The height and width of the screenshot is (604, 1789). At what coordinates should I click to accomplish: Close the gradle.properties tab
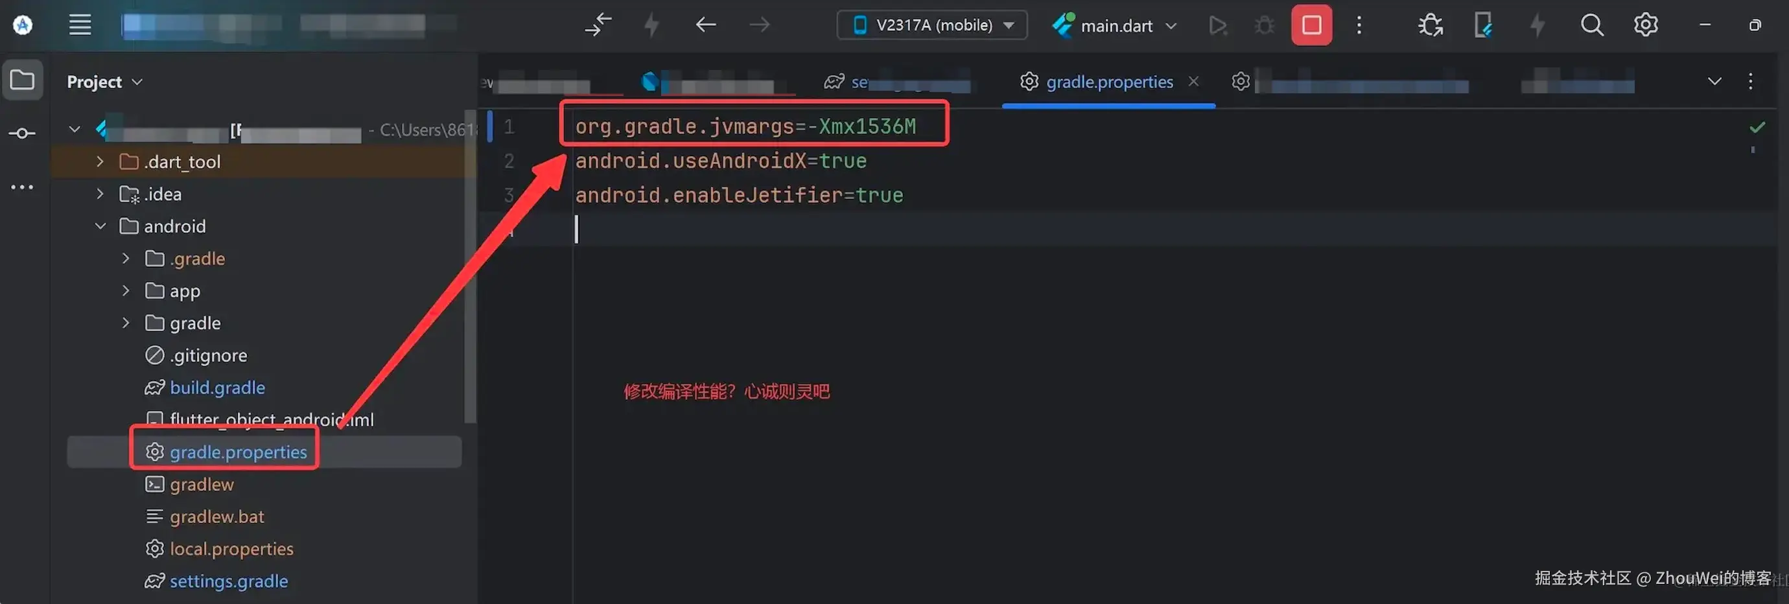pyautogui.click(x=1193, y=81)
